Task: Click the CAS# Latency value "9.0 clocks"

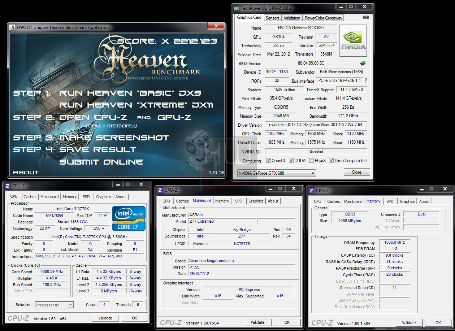Action: [394, 255]
